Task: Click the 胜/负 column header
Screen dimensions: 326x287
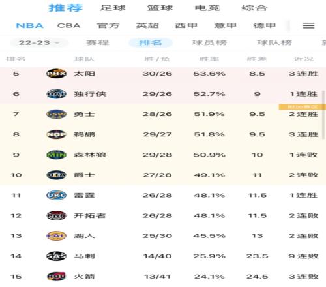Action: pyautogui.click(x=157, y=59)
